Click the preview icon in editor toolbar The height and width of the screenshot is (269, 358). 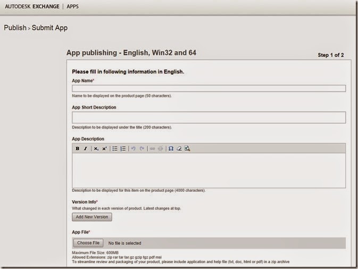tap(187, 149)
